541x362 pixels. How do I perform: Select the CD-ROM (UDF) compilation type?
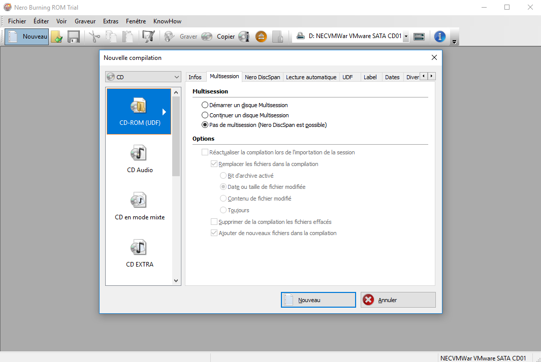point(139,111)
